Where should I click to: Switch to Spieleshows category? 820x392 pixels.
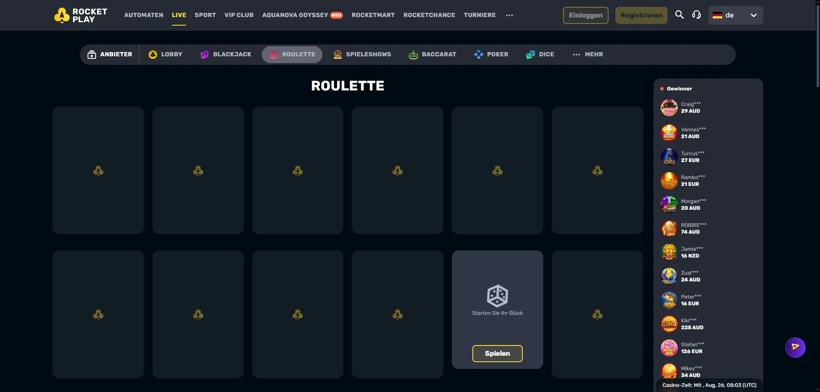[362, 55]
